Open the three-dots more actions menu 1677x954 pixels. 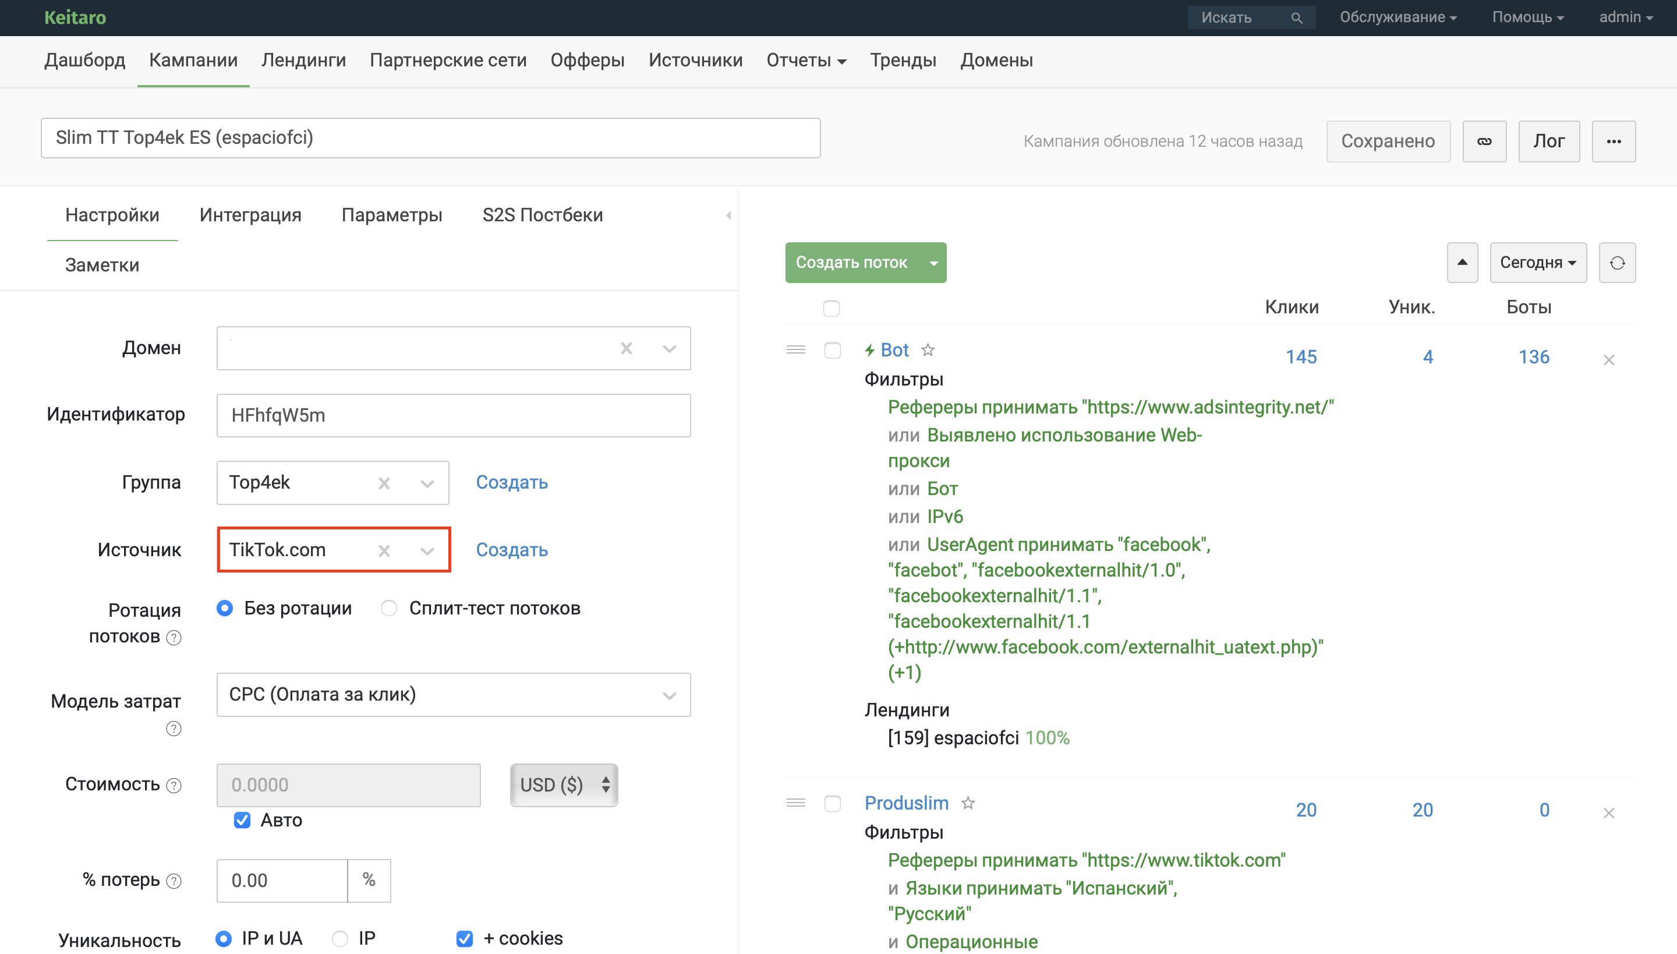coord(1614,141)
